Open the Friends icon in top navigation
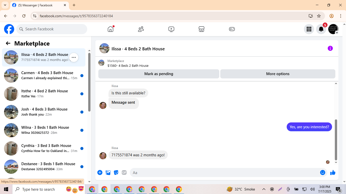Screen dimensions: 346x194 tap(141, 29)
